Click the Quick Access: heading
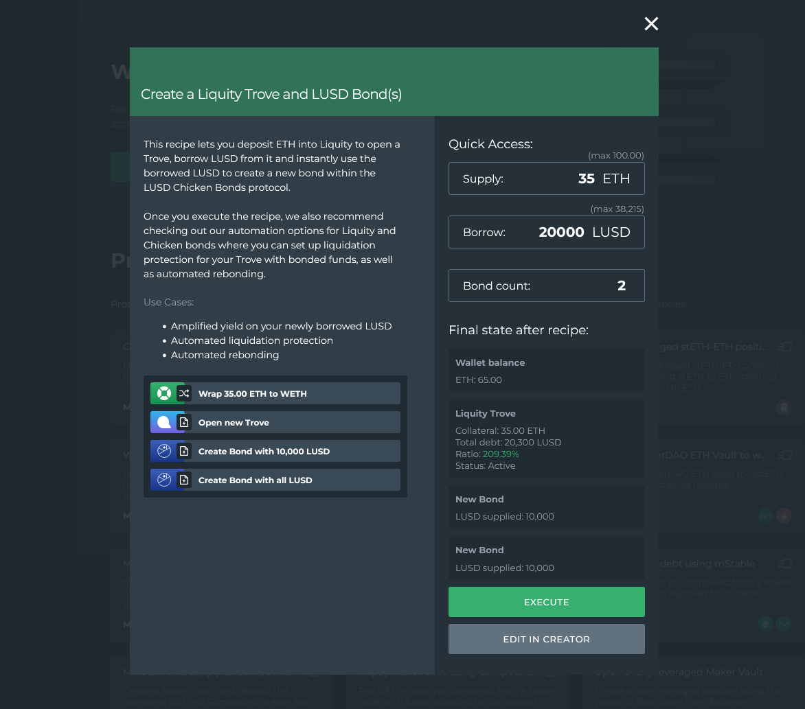This screenshot has height=709, width=805. 490,143
